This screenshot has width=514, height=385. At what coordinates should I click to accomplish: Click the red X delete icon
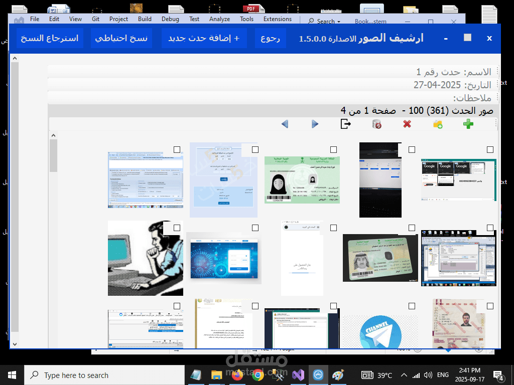click(x=407, y=124)
